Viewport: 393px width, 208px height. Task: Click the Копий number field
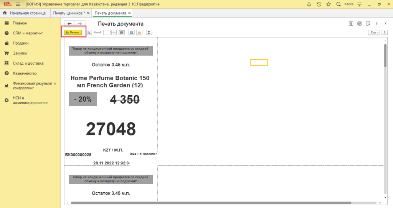click(107, 32)
